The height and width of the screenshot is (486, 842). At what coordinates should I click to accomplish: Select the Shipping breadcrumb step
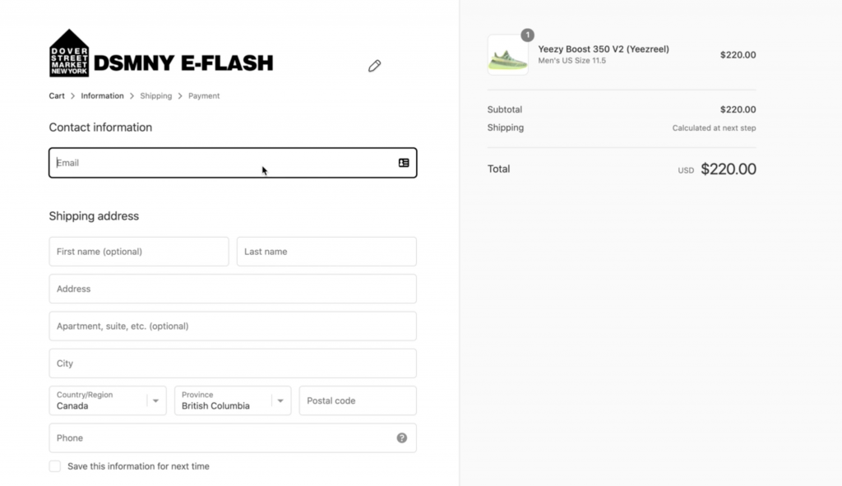pyautogui.click(x=155, y=95)
